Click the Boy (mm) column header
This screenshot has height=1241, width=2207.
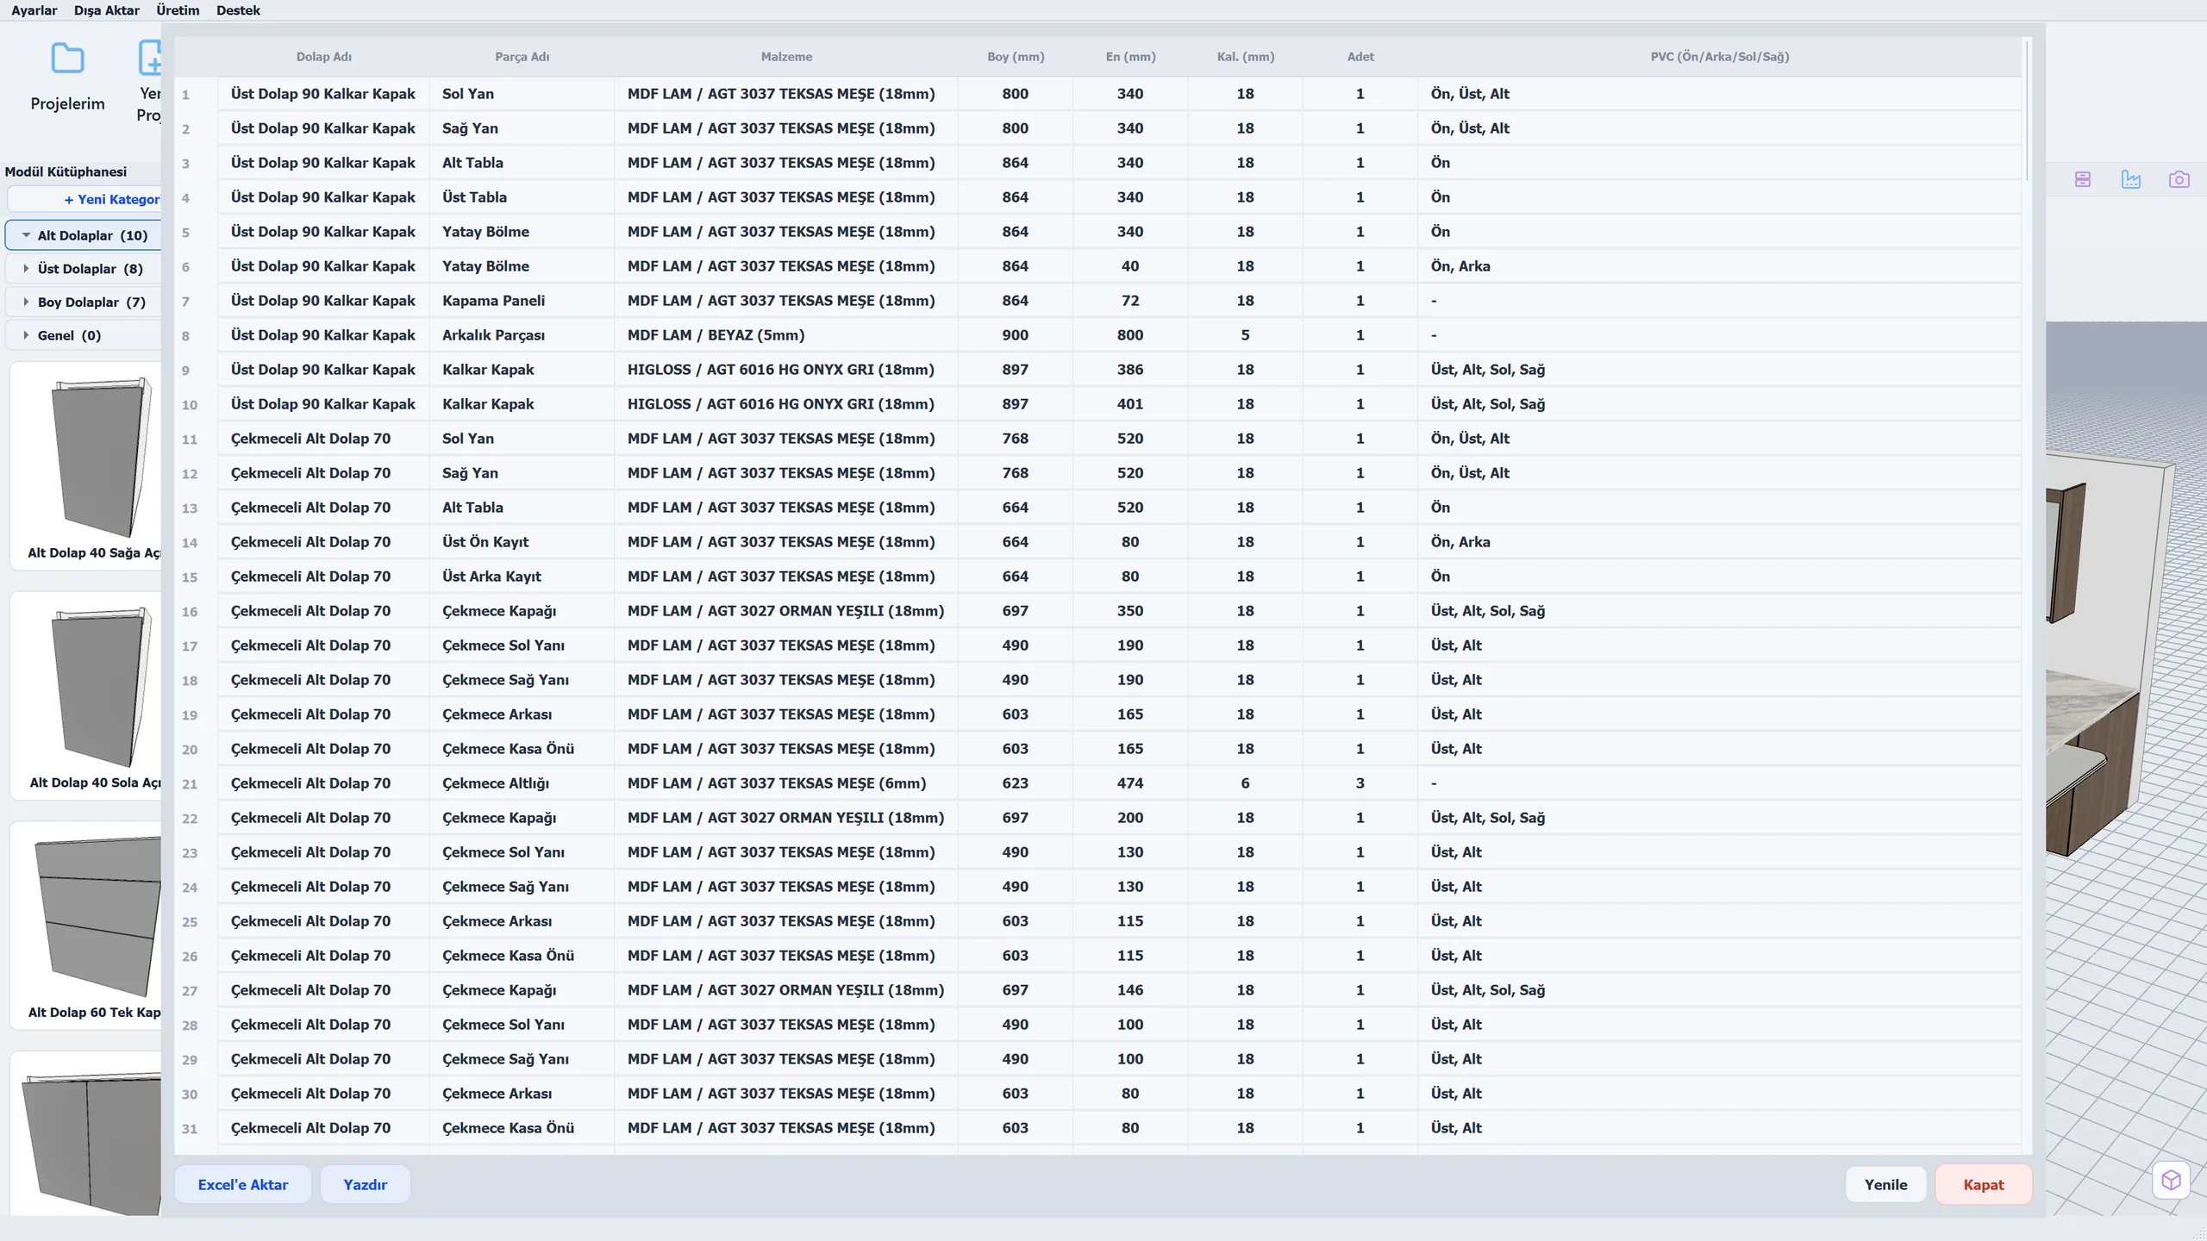tap(1016, 57)
